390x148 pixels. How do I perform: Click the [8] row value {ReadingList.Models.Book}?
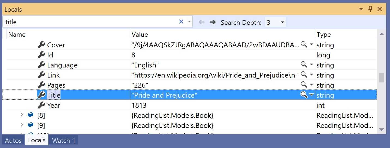[x=173, y=115]
